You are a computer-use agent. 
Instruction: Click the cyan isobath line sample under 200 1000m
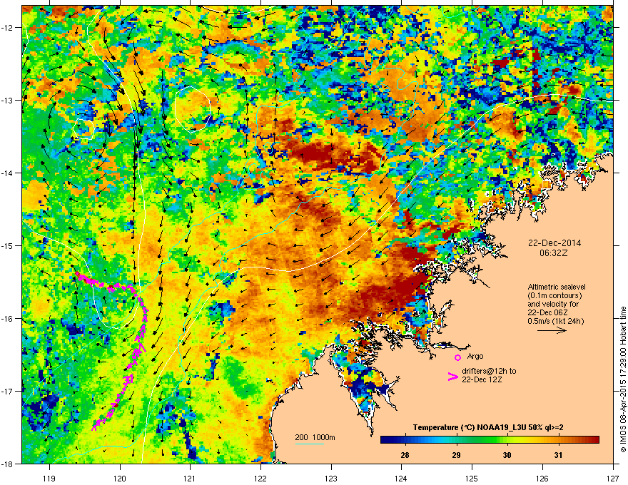[309, 444]
